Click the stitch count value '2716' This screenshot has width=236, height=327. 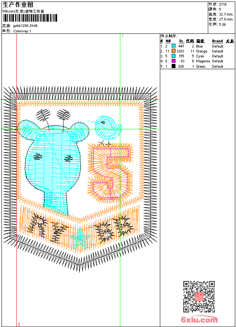[223, 5]
